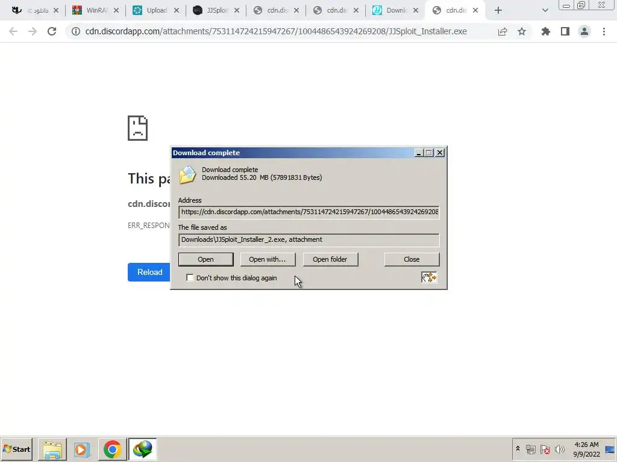
Task: Click the Internet Download Manager taskbar icon
Action: coord(142,449)
